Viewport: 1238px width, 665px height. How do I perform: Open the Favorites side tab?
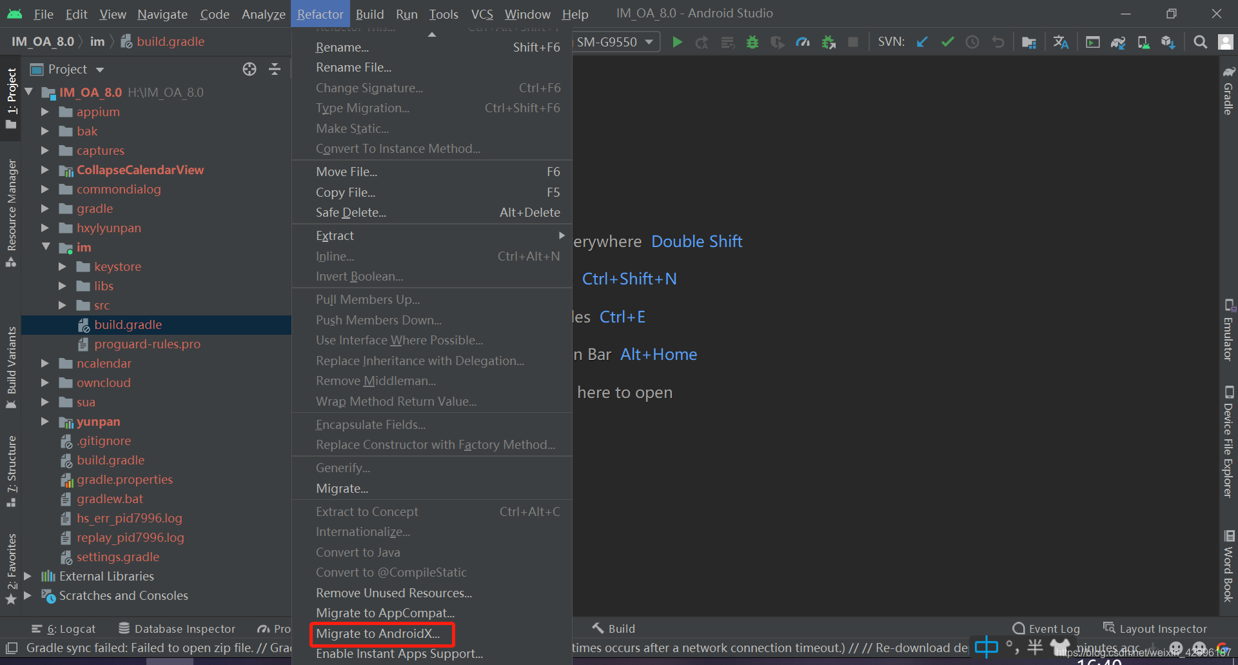[11, 569]
